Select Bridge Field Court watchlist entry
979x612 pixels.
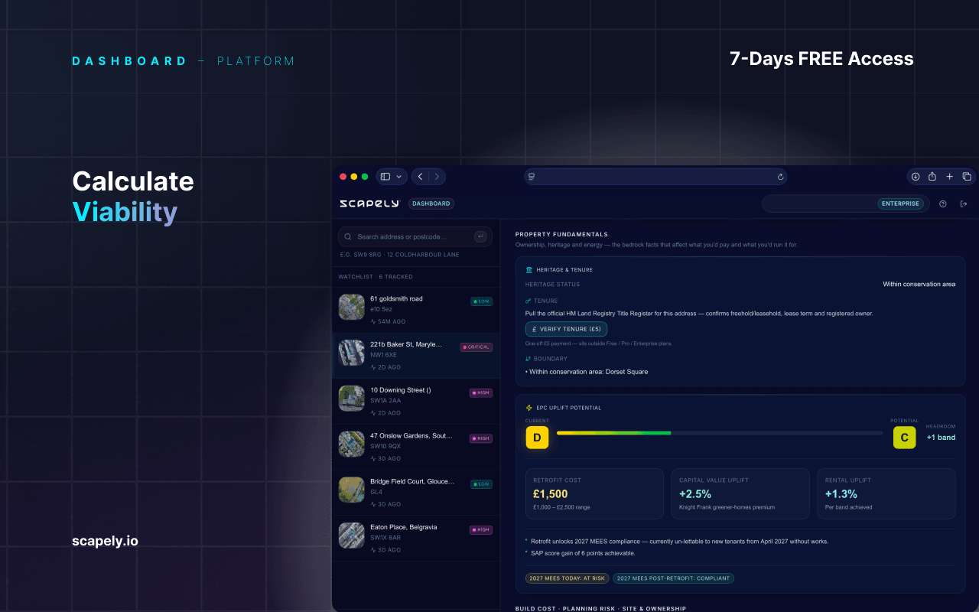point(415,493)
